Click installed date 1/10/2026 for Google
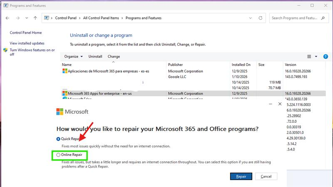Screen dimensions: 333x187 [240, 77]
